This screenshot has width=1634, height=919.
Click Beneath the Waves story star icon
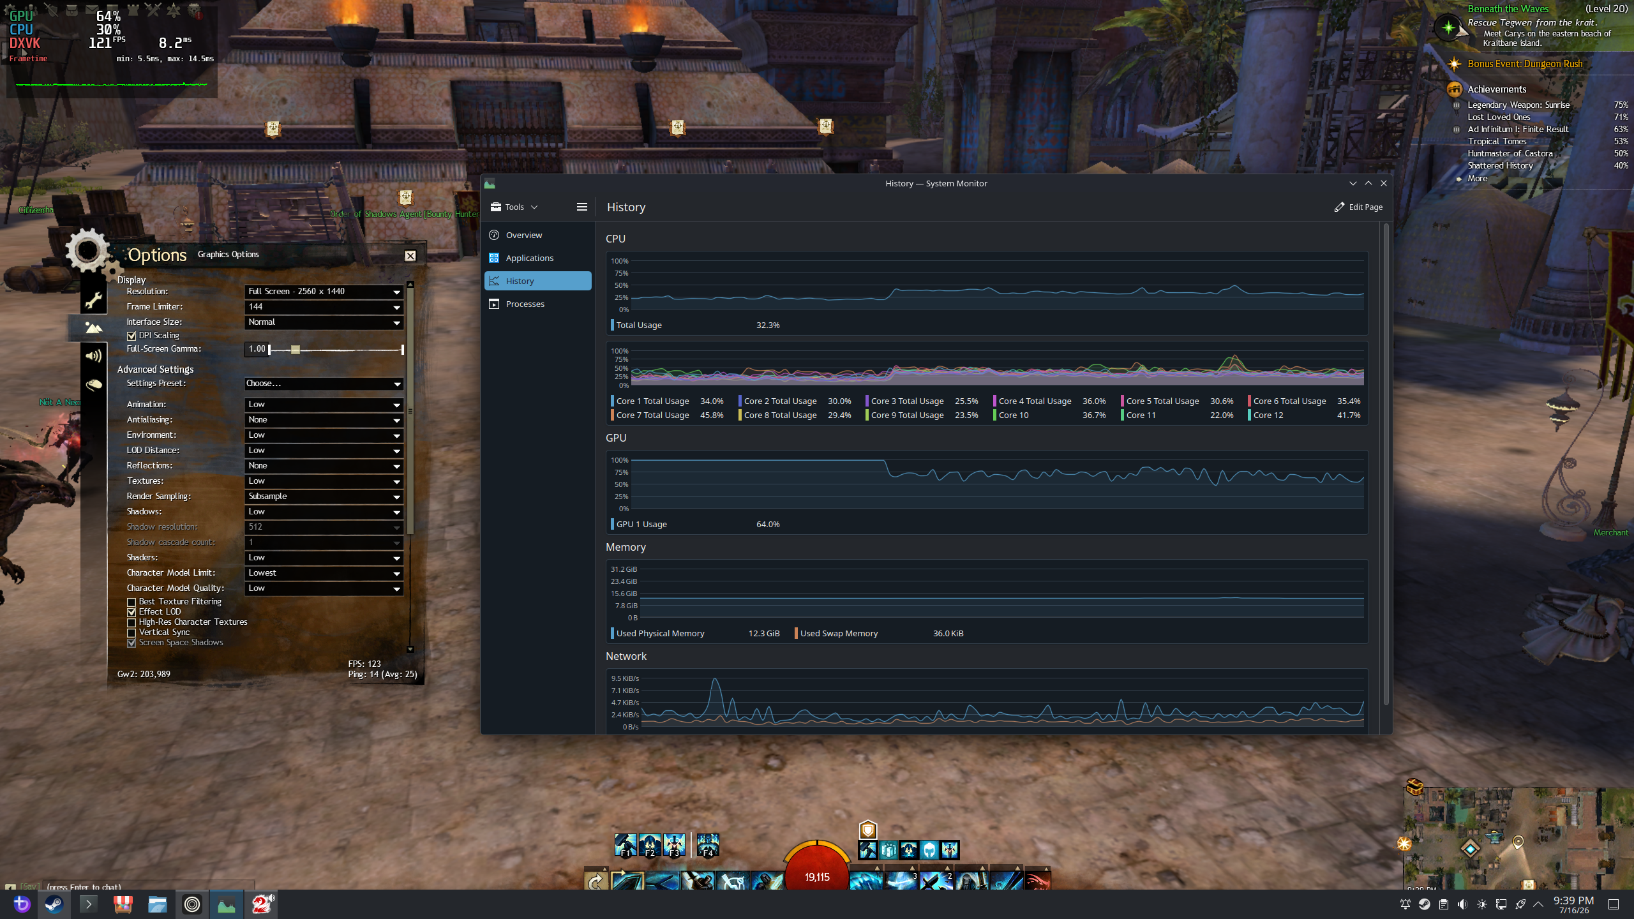point(1449,27)
